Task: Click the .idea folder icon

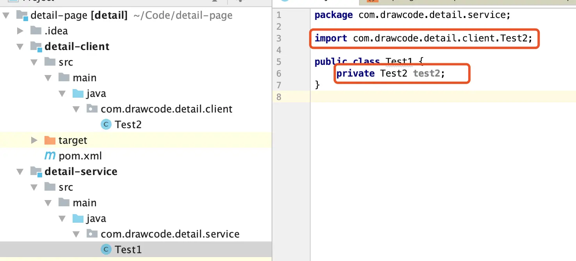Action: [x=36, y=30]
